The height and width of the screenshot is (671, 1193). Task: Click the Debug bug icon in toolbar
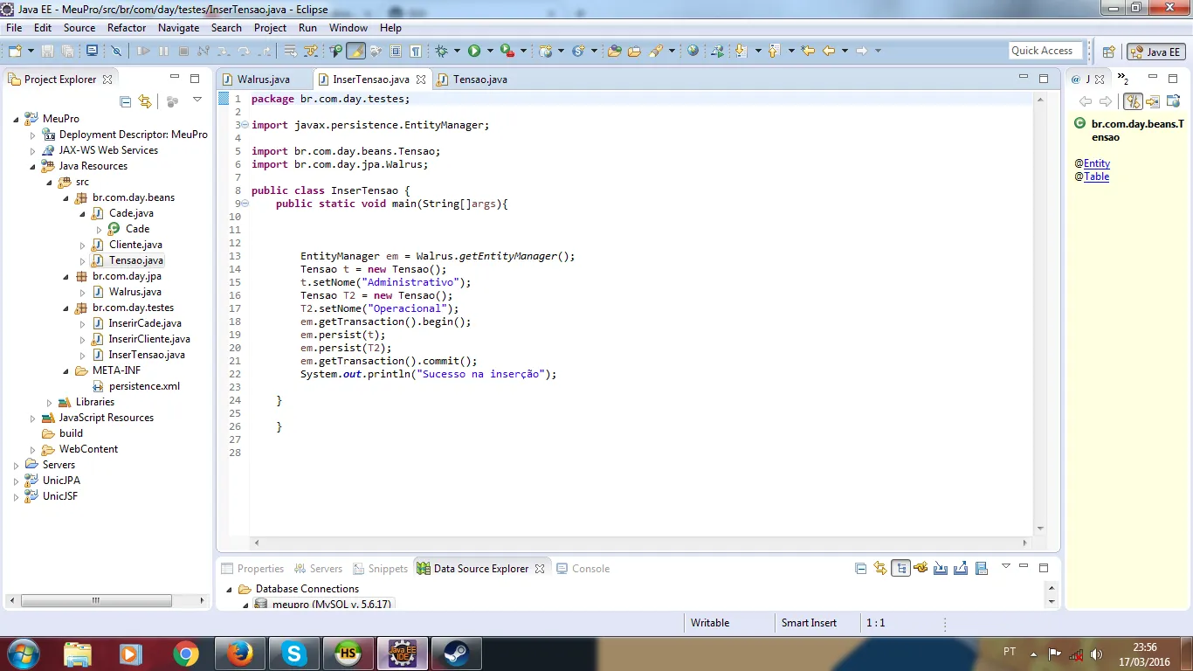click(442, 51)
